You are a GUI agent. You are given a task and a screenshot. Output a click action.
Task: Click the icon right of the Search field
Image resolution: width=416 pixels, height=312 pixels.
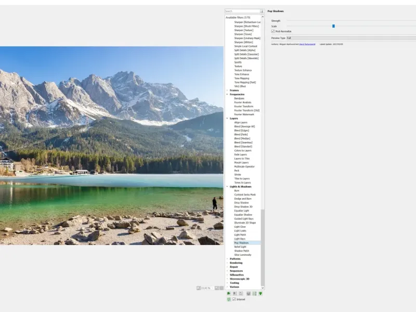pos(262,11)
